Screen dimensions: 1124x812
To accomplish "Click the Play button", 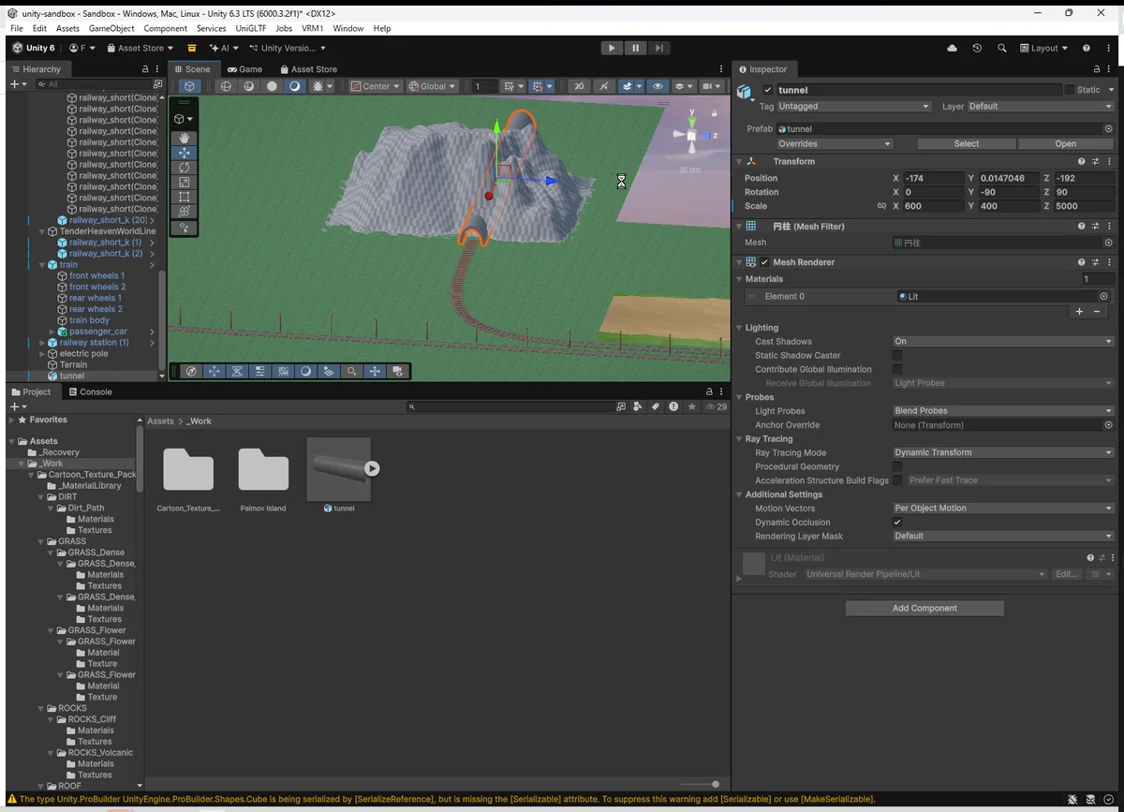I will [x=612, y=48].
